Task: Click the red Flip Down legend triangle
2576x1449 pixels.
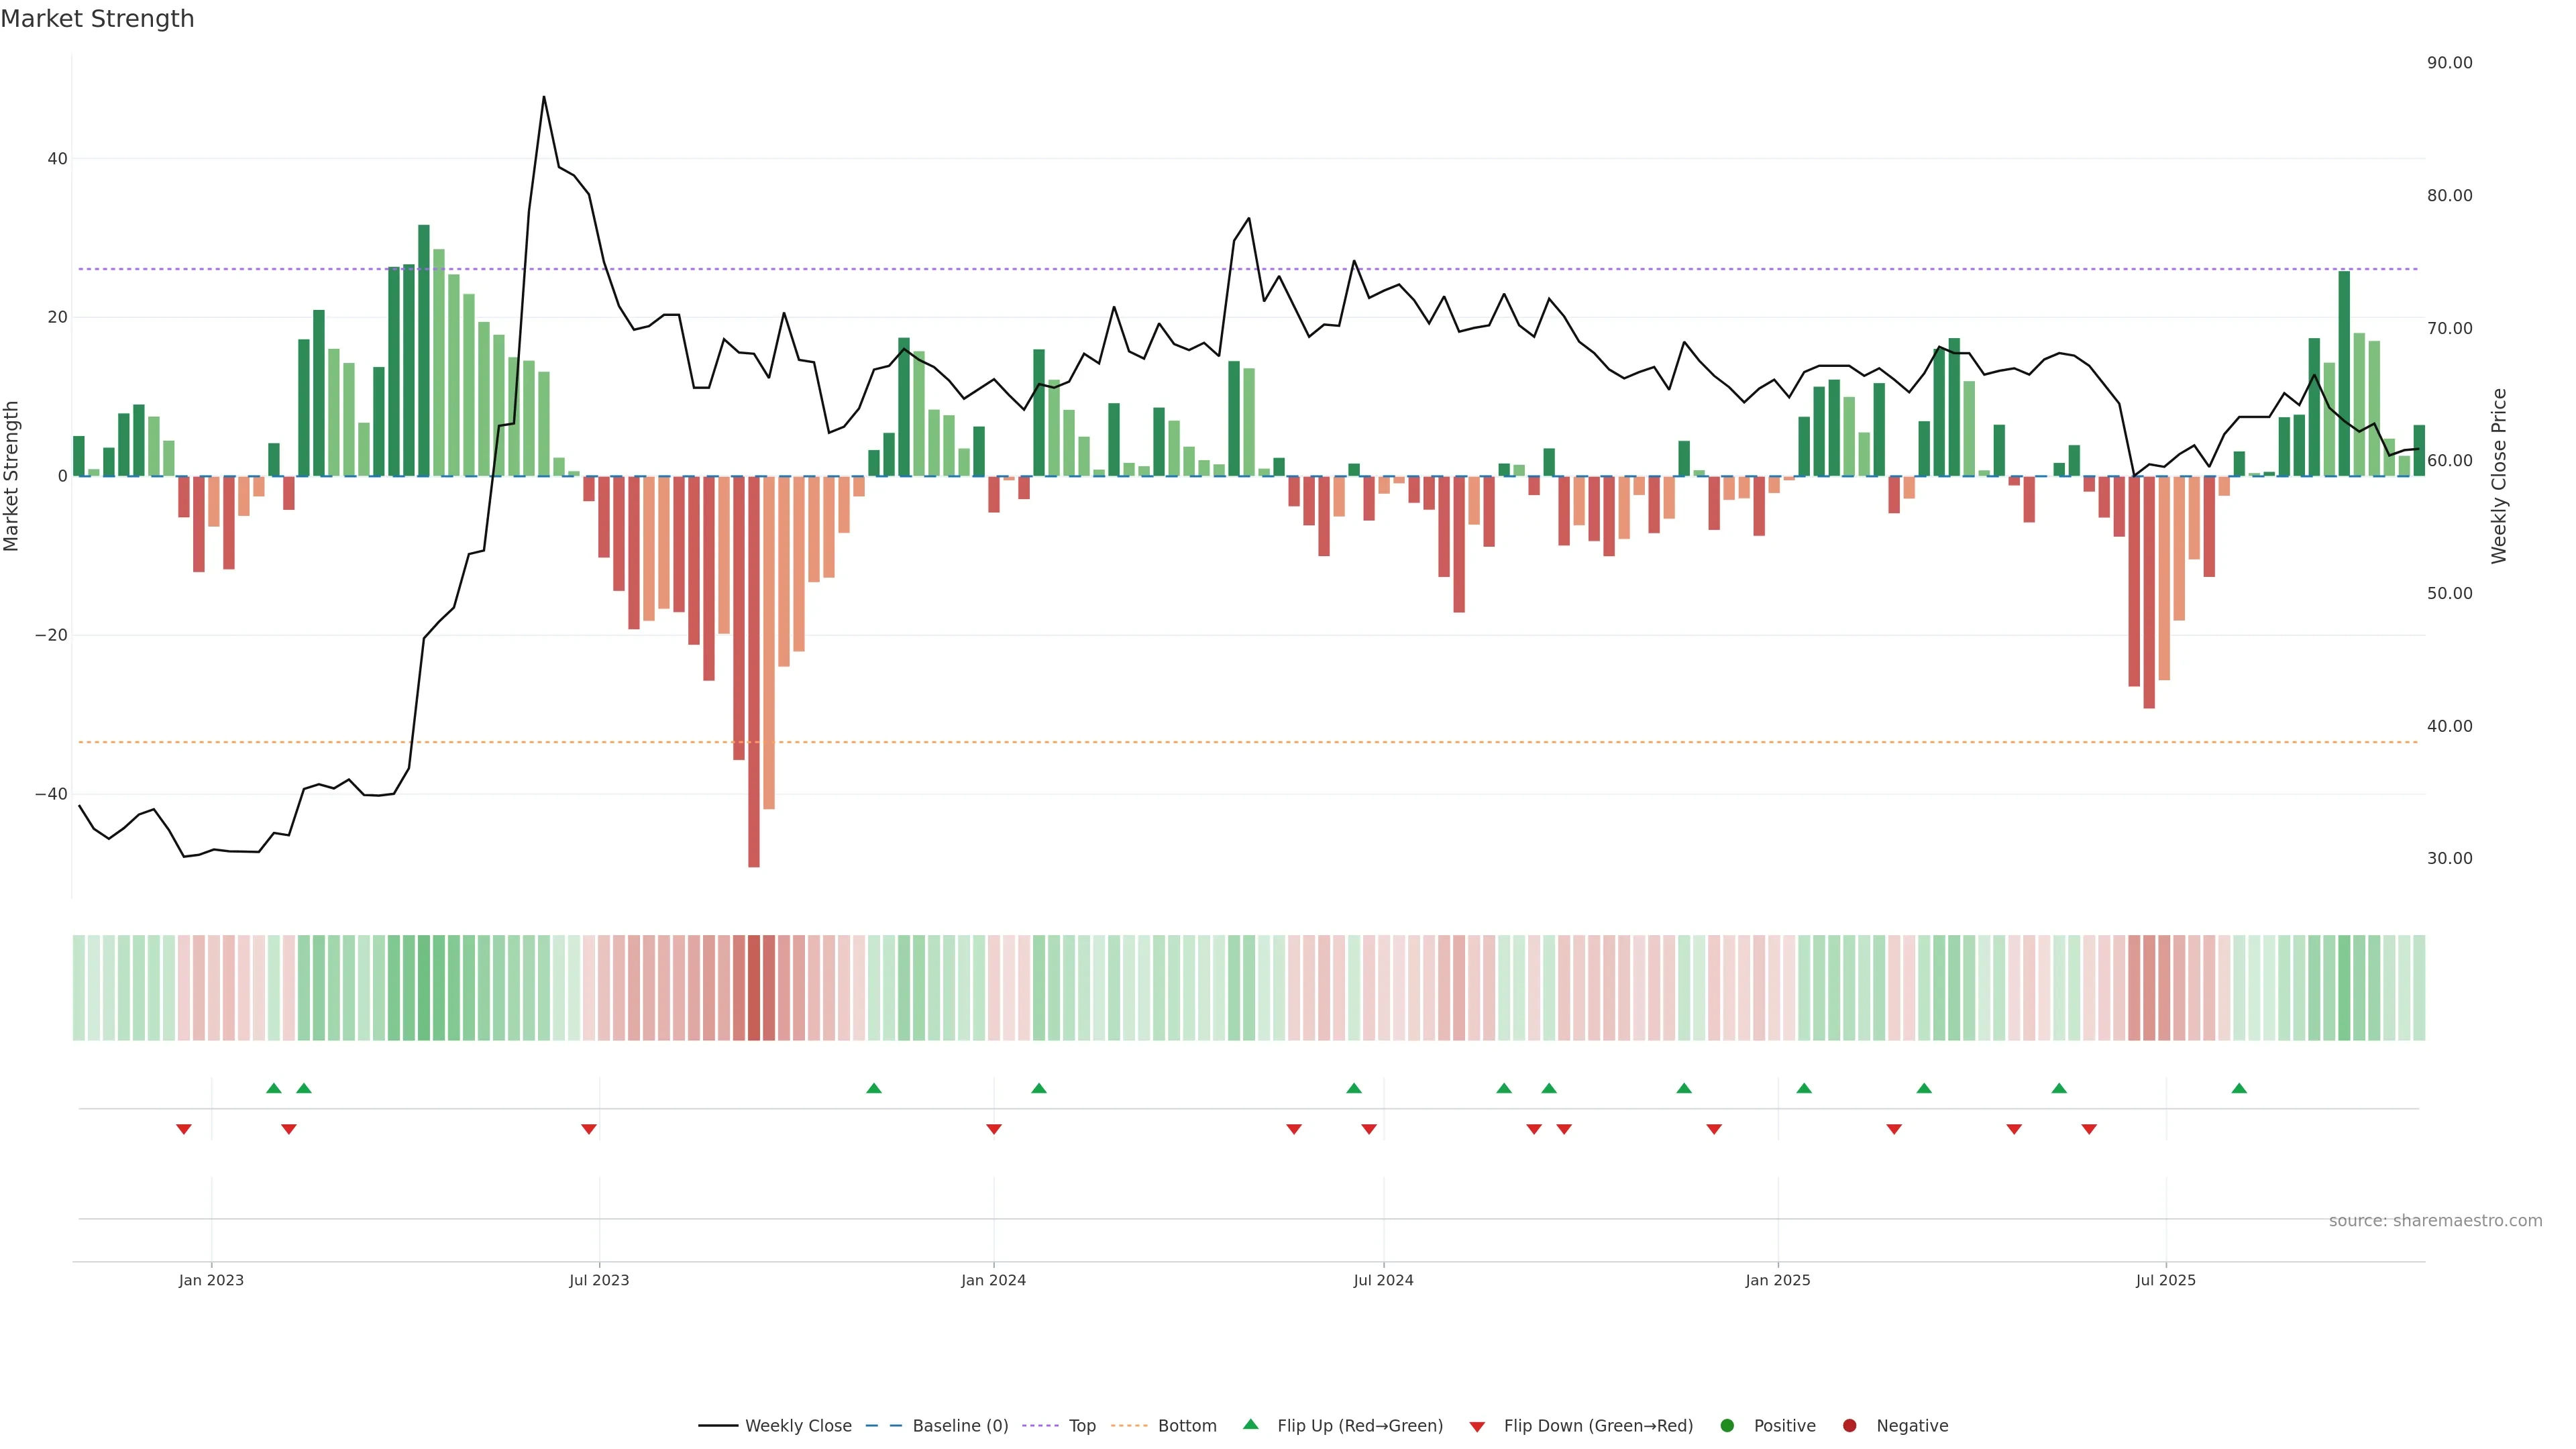Action: tap(1477, 1427)
